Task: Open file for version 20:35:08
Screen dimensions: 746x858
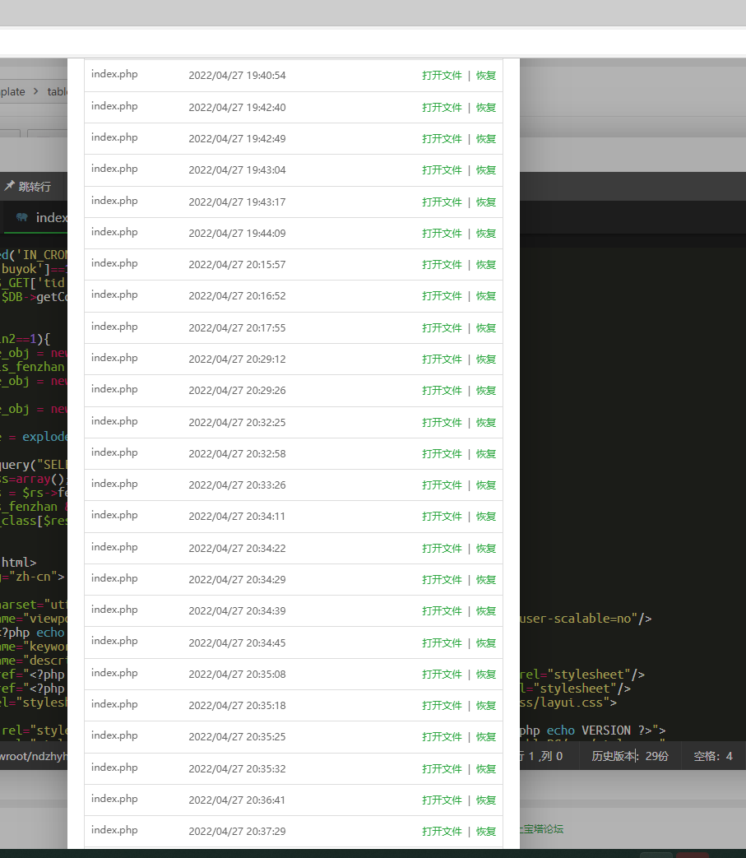Action: click(442, 675)
